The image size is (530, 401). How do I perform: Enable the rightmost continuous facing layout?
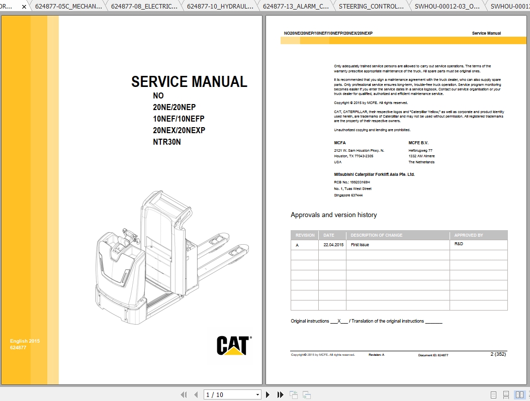tap(529, 394)
